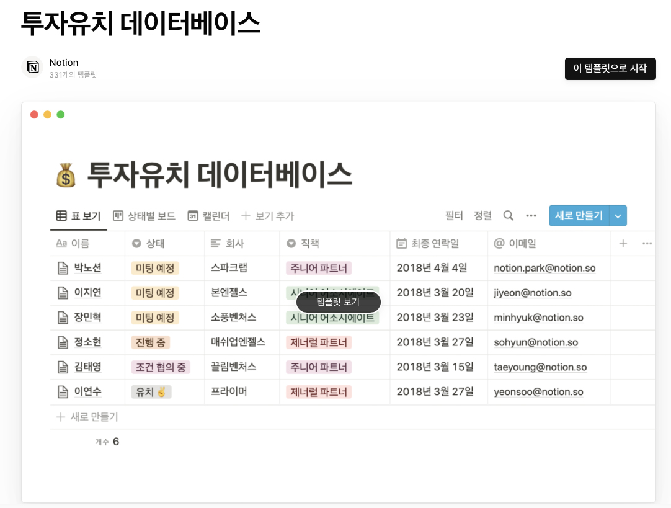
Task: Open the three-dot view options menu
Action: click(x=531, y=216)
